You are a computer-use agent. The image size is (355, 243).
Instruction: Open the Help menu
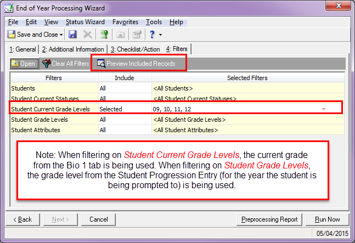176,22
